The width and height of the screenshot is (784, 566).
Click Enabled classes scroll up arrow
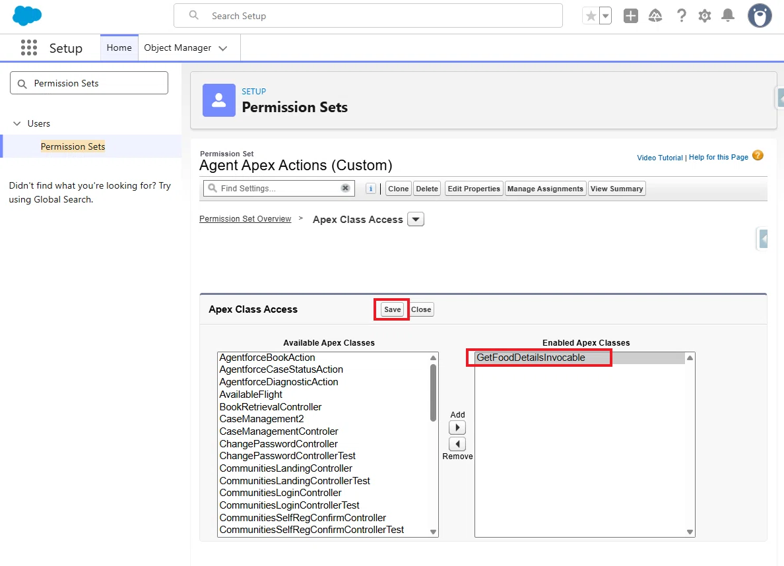(690, 358)
